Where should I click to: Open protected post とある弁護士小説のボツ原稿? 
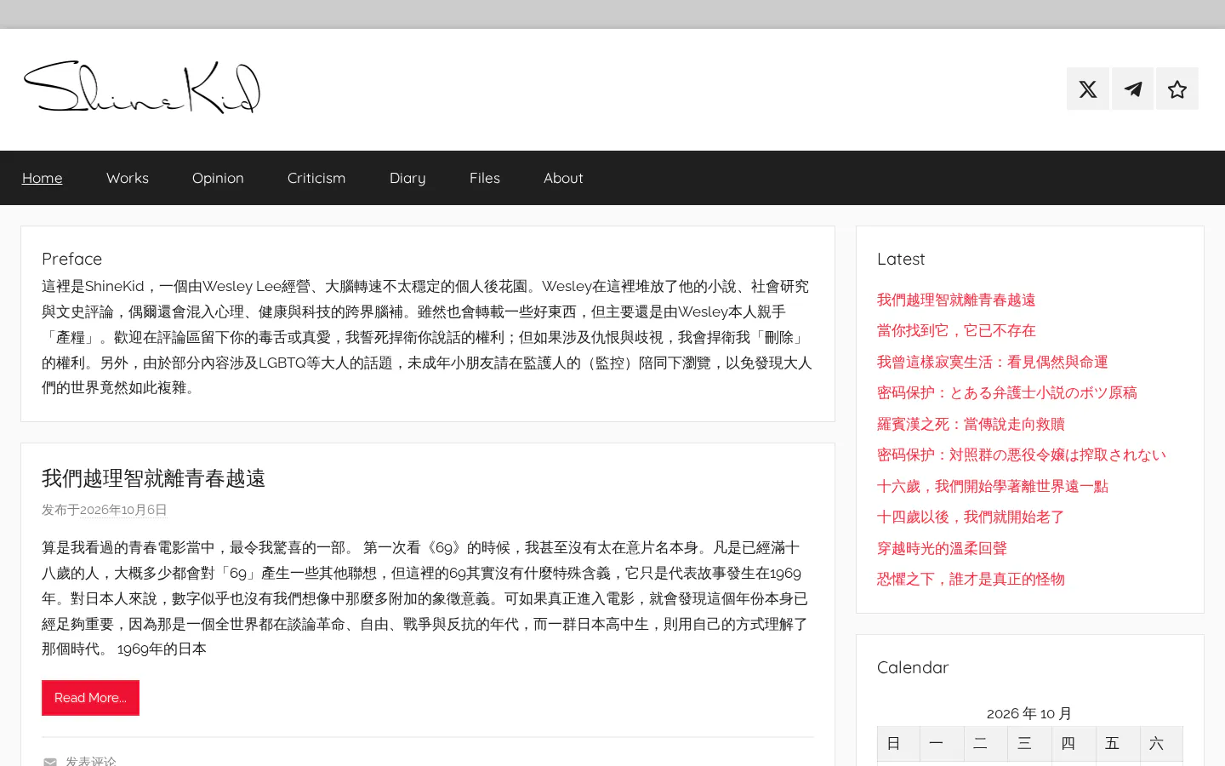1007,392
